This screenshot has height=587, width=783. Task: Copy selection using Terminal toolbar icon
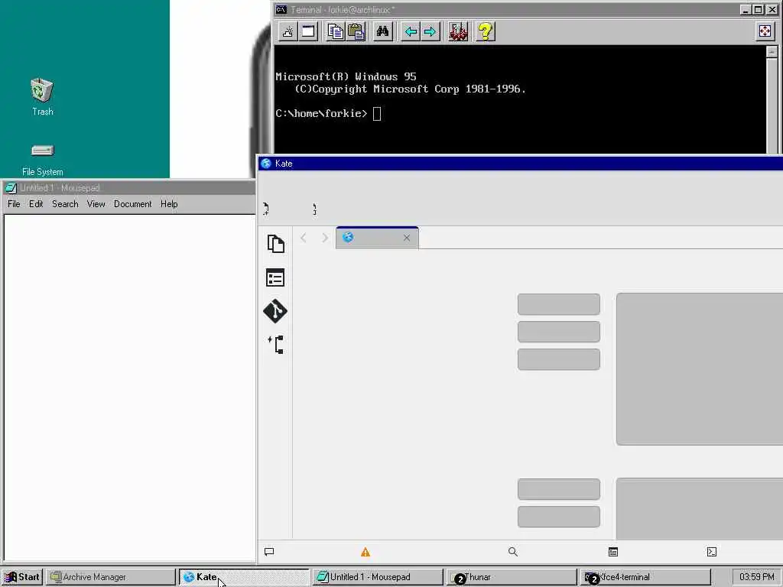coord(336,31)
